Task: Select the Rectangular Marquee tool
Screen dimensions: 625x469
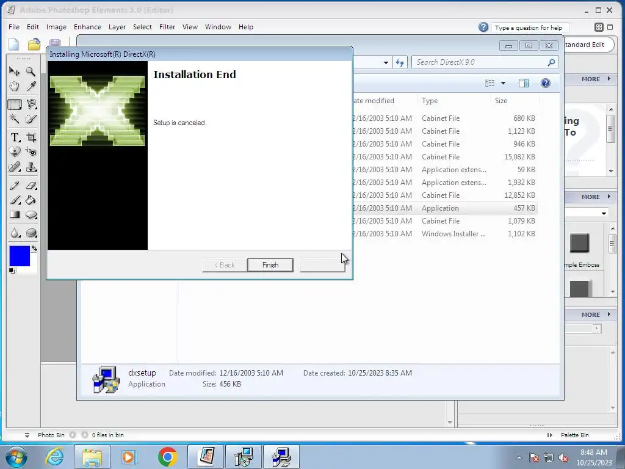Action: [x=15, y=104]
